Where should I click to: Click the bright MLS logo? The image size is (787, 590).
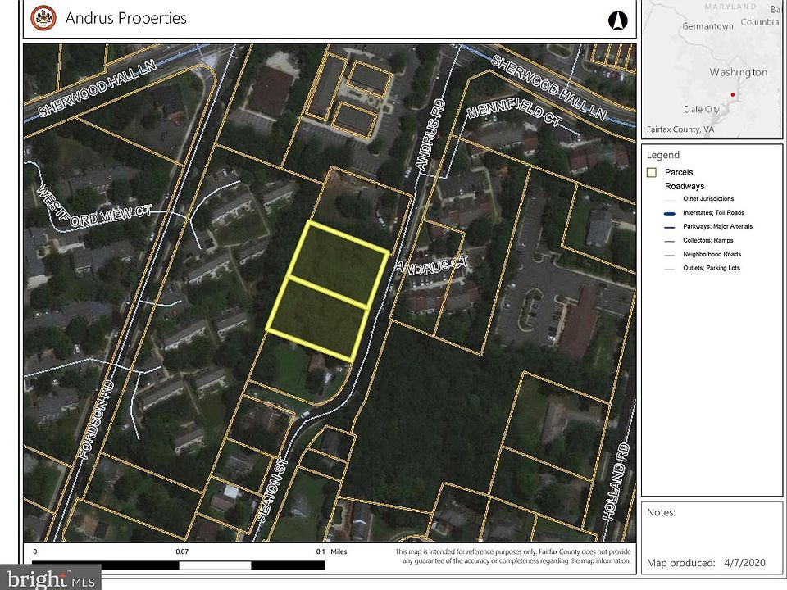tap(50, 578)
